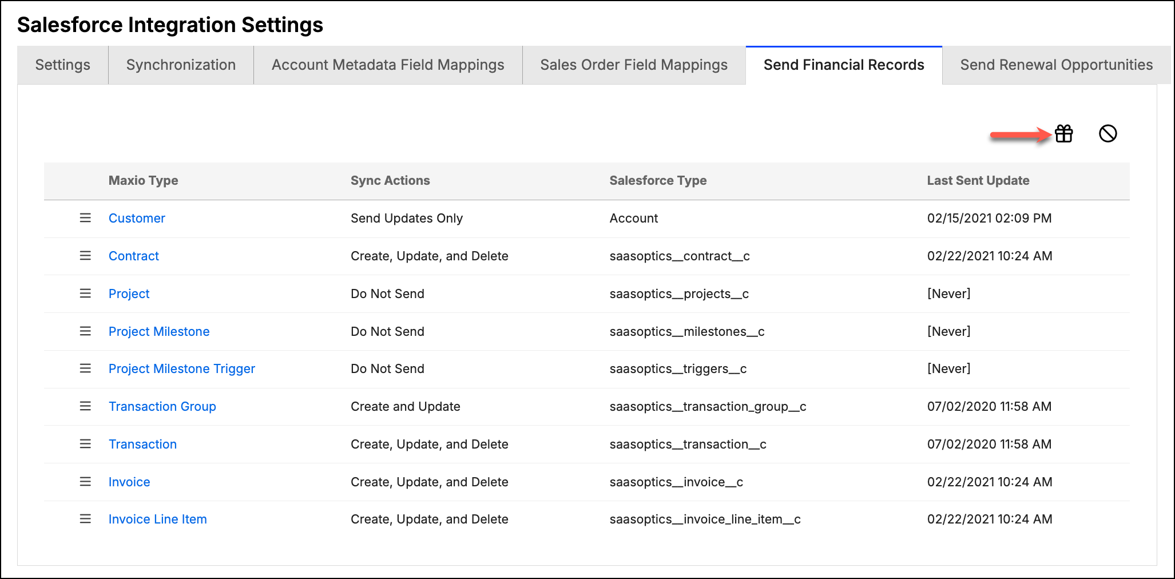
Task: Click the drag handle beside Invoice row
Action: pyautogui.click(x=85, y=482)
